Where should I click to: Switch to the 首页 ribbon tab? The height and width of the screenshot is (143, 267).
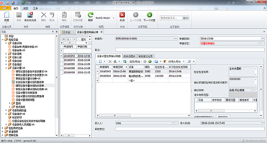(x=16, y=8)
